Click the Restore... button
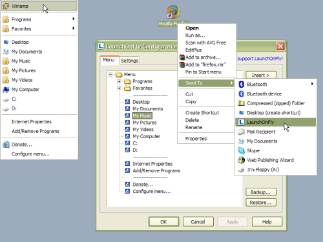323x242 pixels. [261, 203]
